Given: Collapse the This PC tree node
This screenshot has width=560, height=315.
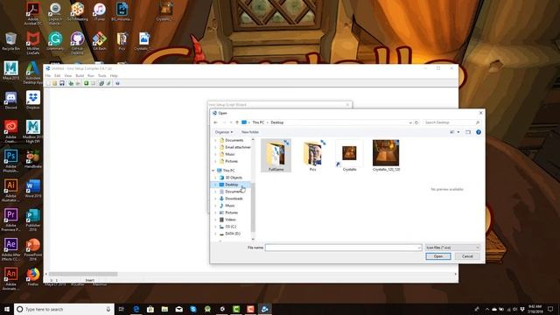Looking at the screenshot, I should [213, 171].
